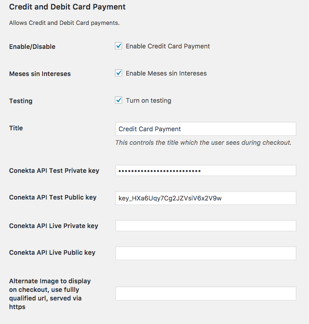
Task: Toggle the Enable Credit Card Payment checkbox
Action: pos(119,46)
